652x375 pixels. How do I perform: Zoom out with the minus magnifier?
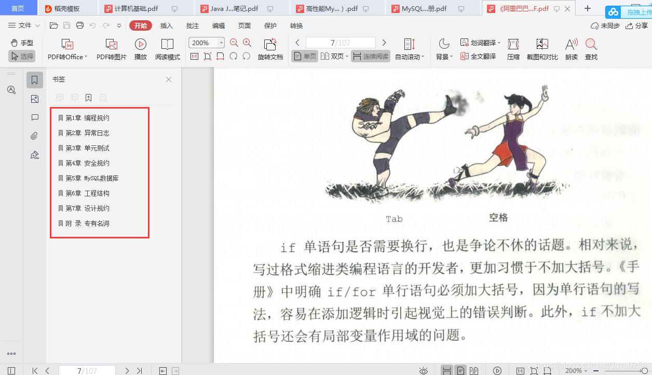click(234, 43)
